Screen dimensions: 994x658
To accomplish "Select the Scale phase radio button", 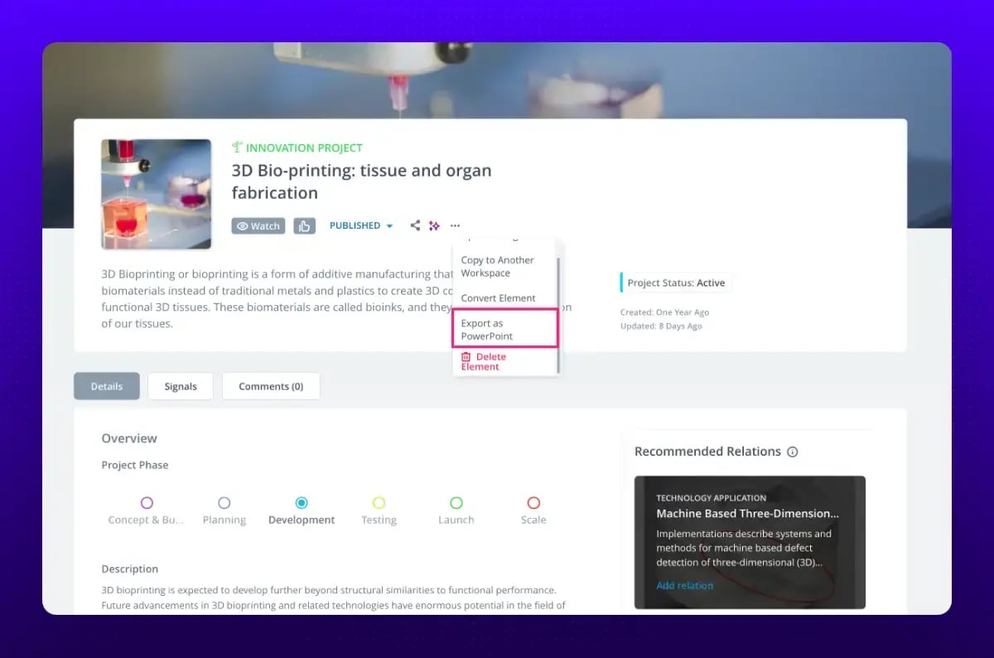I will tap(533, 503).
